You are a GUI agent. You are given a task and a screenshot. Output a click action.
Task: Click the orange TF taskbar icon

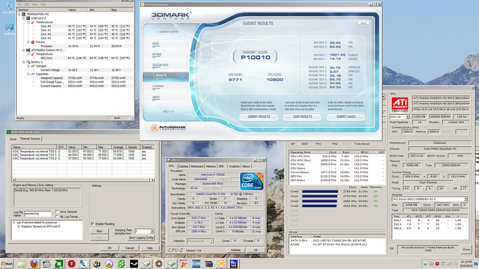(183, 264)
